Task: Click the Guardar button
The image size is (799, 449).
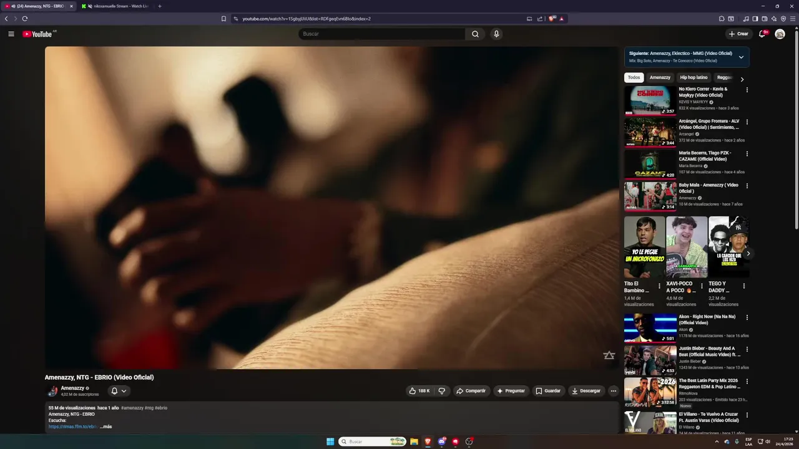Action: coord(548,391)
